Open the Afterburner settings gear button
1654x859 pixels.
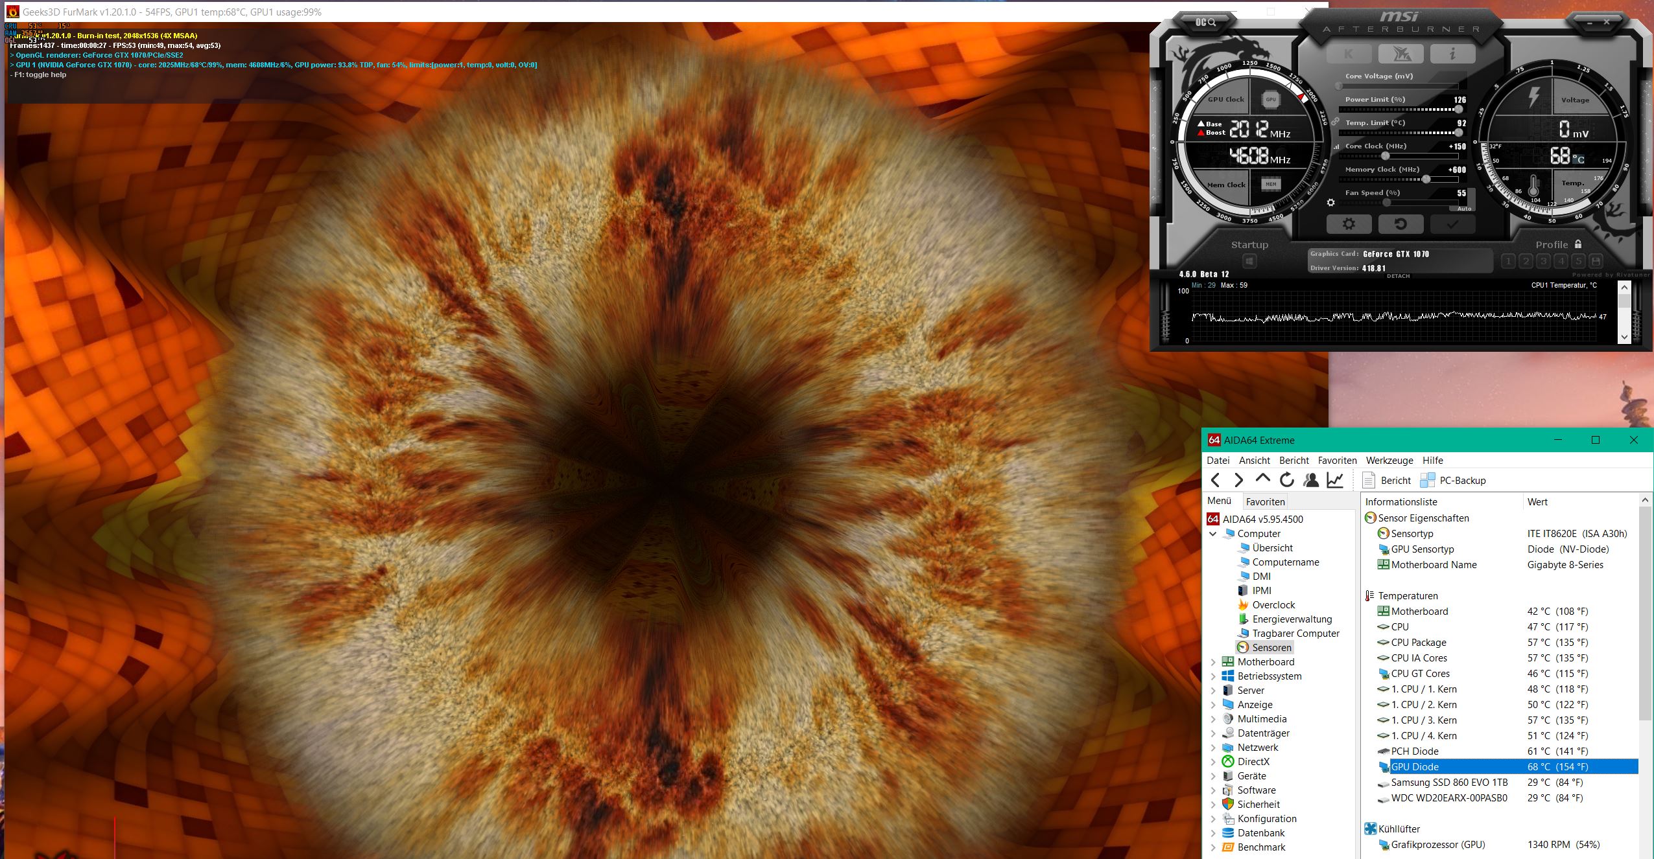click(1349, 224)
